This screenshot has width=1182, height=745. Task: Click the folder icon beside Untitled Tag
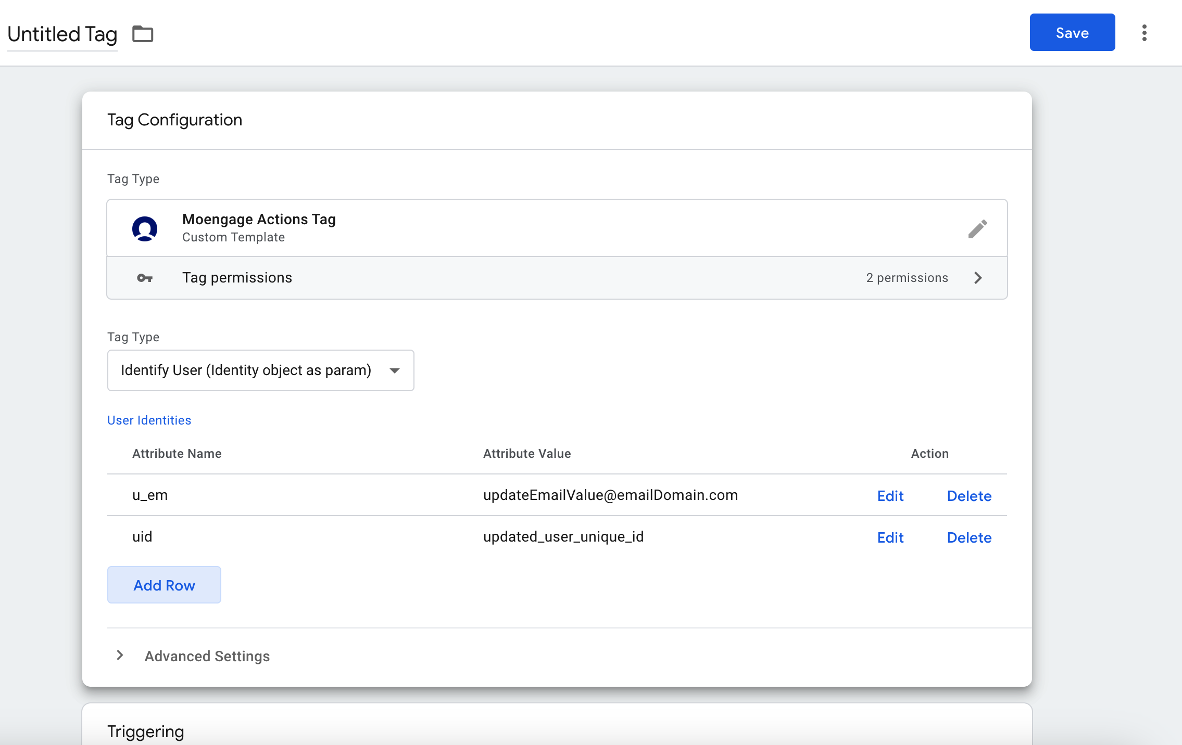click(143, 34)
